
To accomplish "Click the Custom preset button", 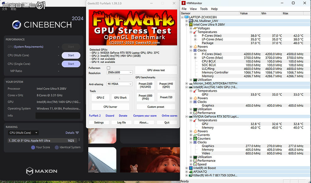I will (x=156, y=107).
